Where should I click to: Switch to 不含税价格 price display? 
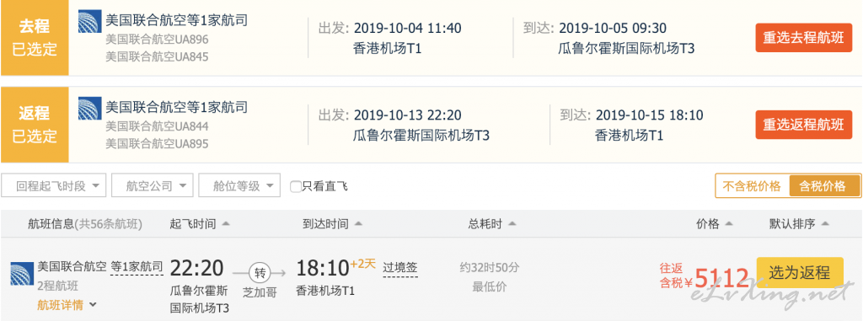tap(751, 186)
